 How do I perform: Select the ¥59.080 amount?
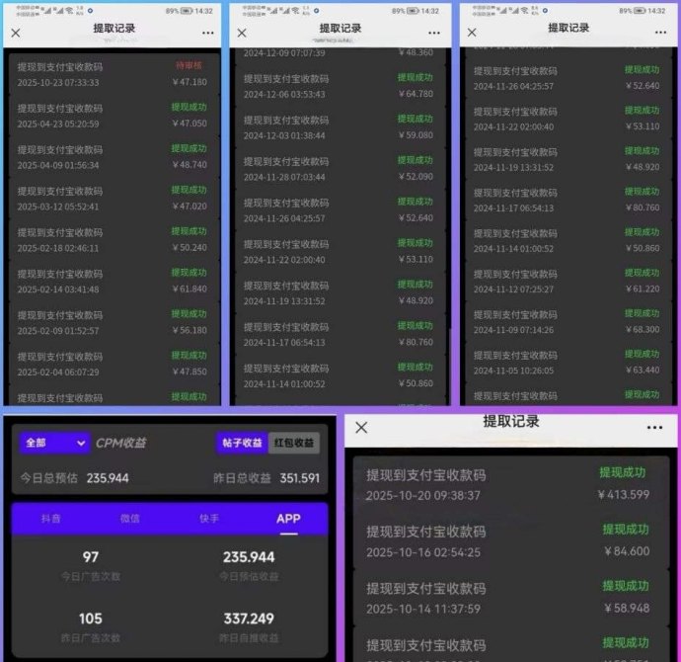(416, 135)
